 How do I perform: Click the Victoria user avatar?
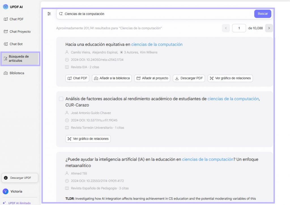pos(6,191)
